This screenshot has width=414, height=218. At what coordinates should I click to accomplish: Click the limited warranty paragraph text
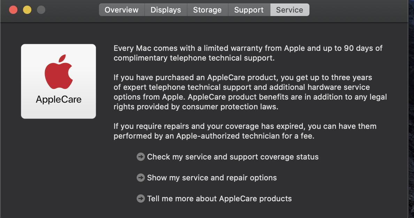[248, 53]
